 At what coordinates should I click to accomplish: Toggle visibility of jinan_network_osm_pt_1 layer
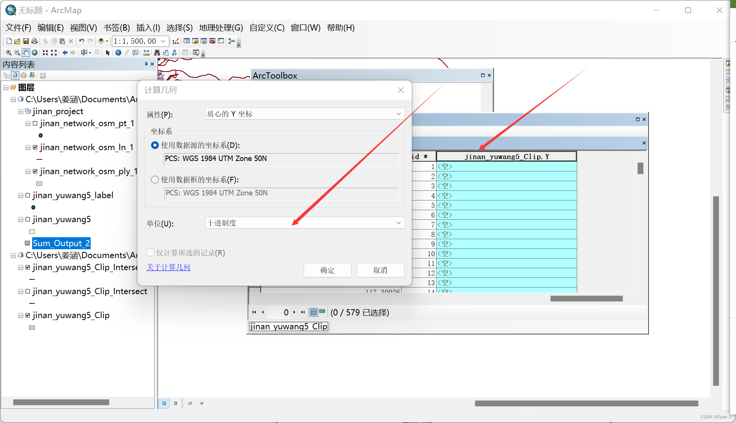pos(35,123)
